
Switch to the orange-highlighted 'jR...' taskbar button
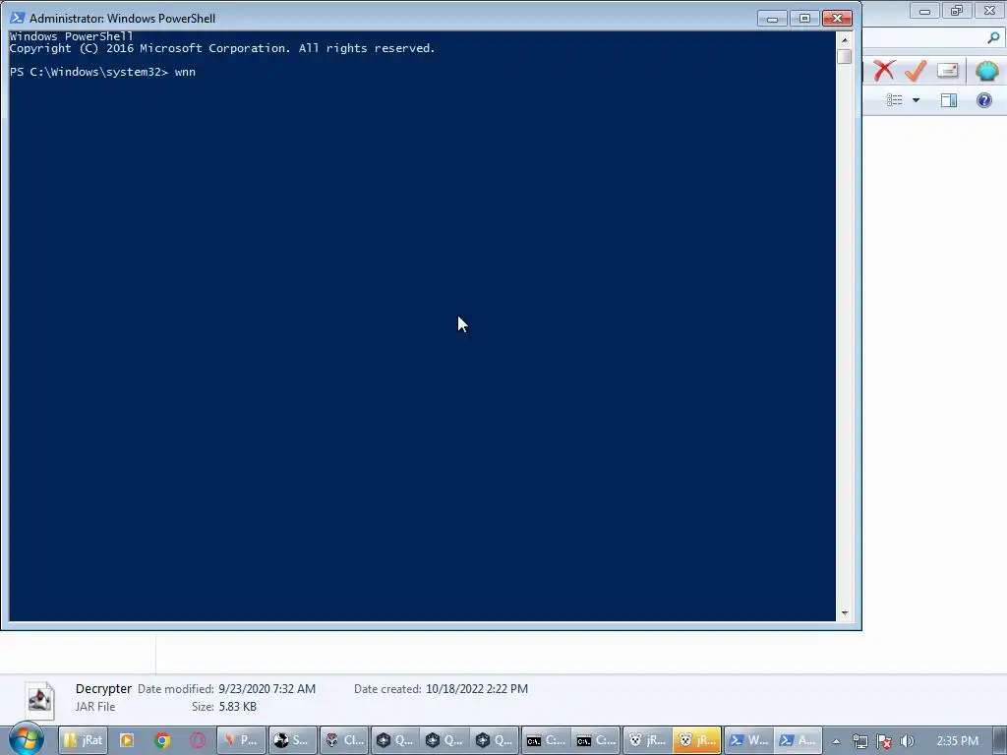click(x=697, y=740)
